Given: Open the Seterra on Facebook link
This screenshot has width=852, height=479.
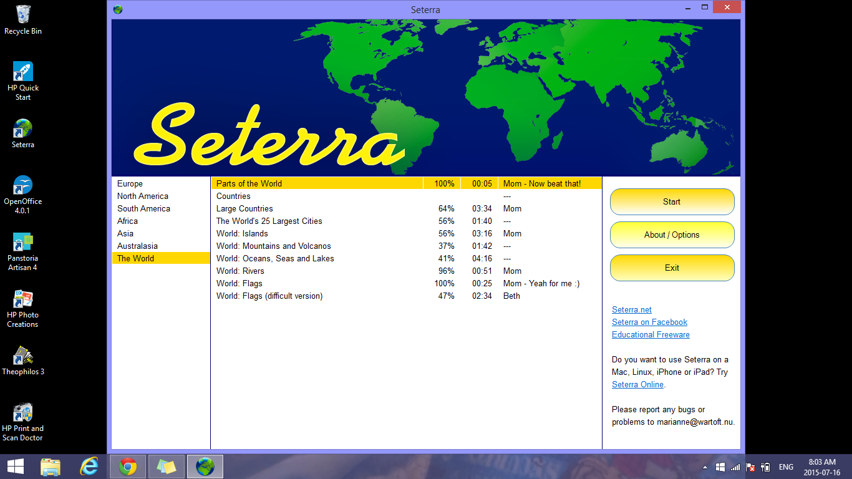Looking at the screenshot, I should coord(649,322).
